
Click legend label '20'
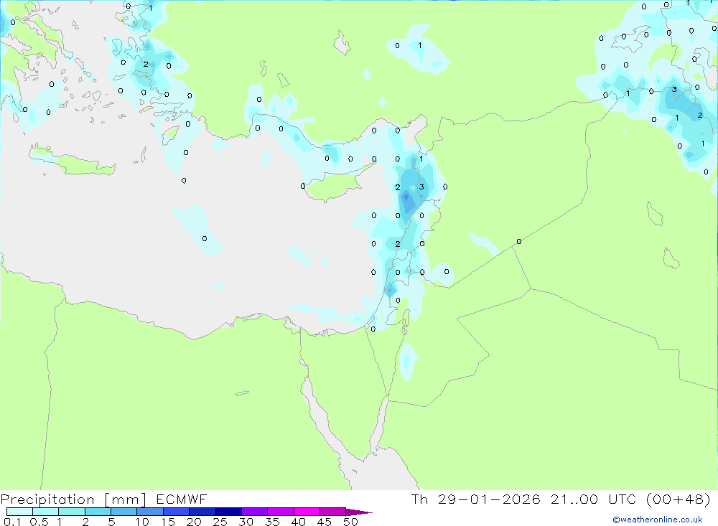click(194, 522)
